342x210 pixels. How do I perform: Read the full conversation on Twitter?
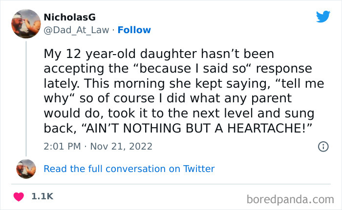tap(129, 169)
